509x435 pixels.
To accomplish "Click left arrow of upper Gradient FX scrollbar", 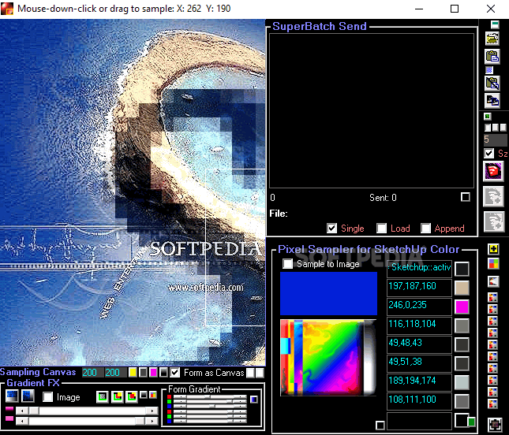I will point(22,411).
